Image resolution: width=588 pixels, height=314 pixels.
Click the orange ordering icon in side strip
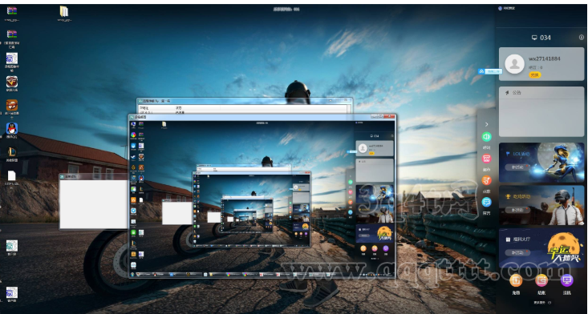(486, 180)
